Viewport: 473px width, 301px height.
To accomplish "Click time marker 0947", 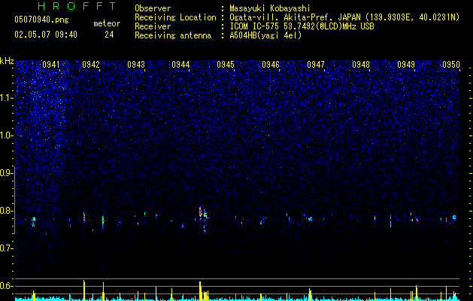I will [x=316, y=65].
